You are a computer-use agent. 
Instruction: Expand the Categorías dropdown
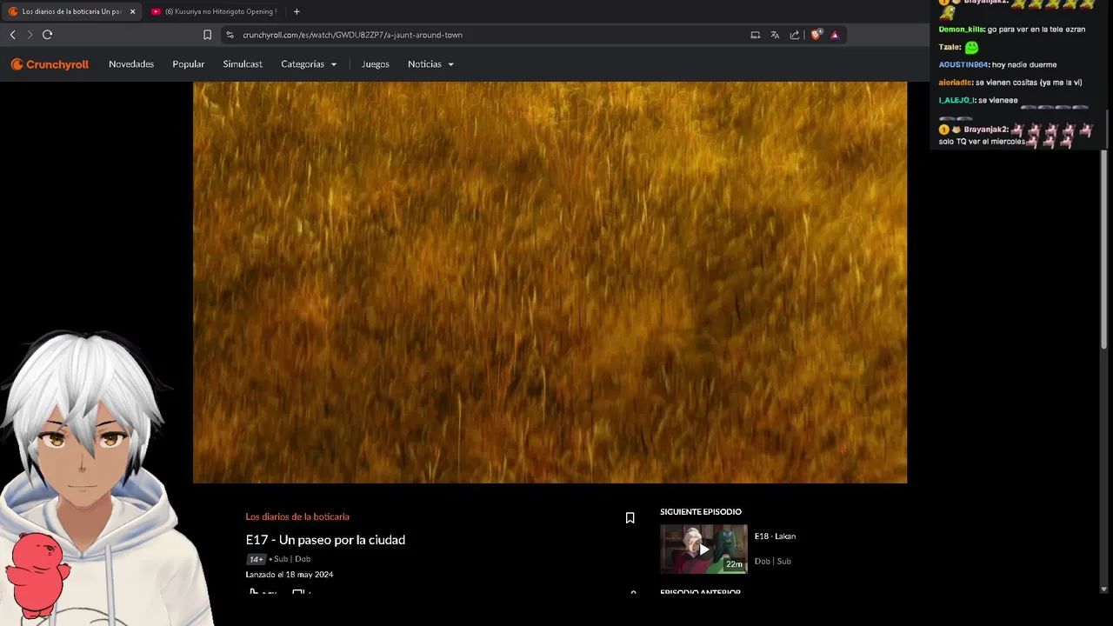click(309, 64)
